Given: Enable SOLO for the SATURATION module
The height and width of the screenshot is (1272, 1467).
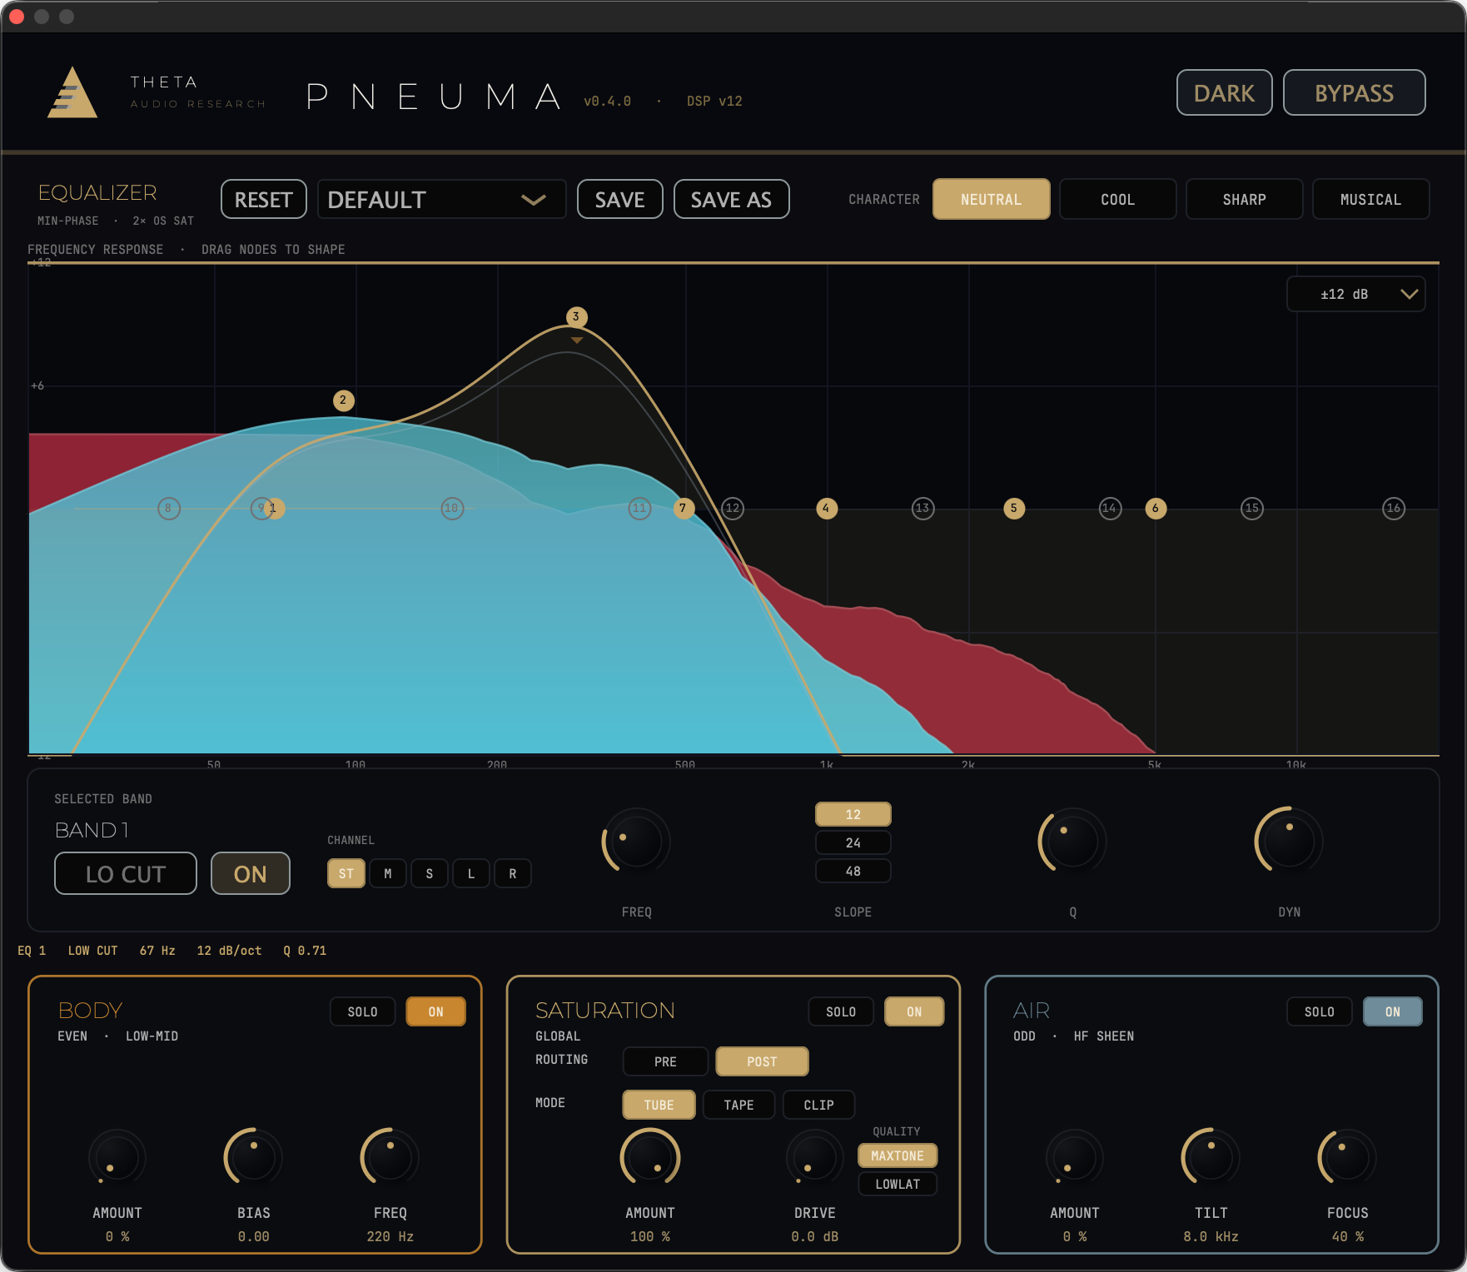Looking at the screenshot, I should 841,1011.
